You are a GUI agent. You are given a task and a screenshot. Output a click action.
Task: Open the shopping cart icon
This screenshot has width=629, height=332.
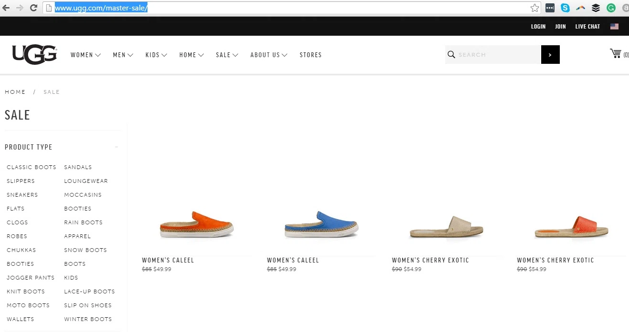coord(615,53)
